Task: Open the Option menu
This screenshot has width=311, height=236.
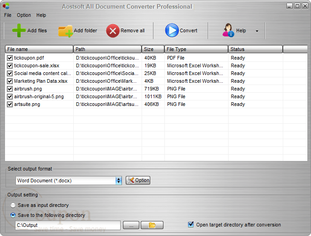Action: (24, 15)
